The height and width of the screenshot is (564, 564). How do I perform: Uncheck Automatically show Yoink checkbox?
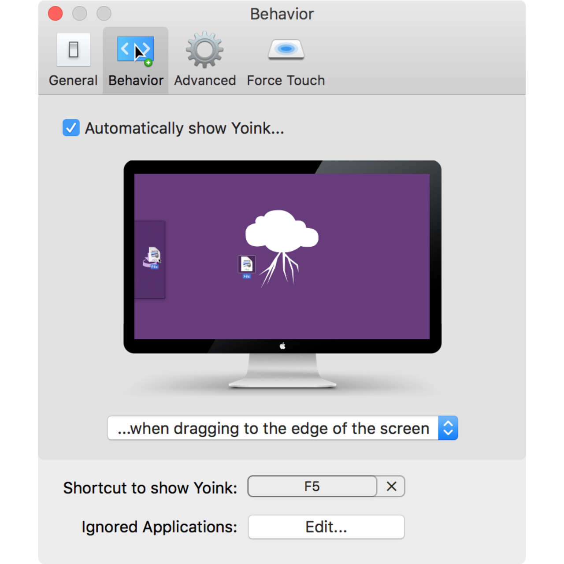[x=71, y=128]
